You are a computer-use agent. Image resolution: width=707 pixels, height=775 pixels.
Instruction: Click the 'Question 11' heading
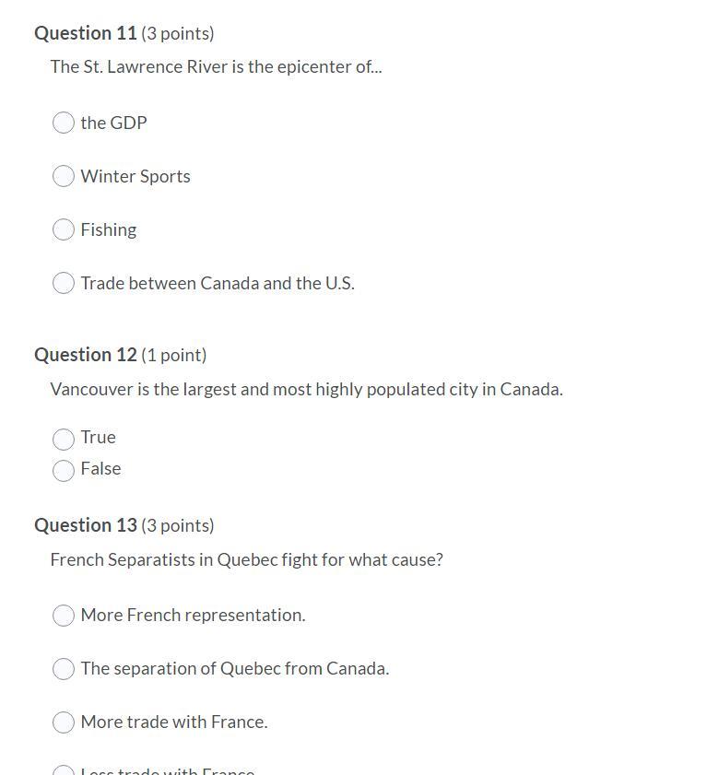(x=85, y=33)
